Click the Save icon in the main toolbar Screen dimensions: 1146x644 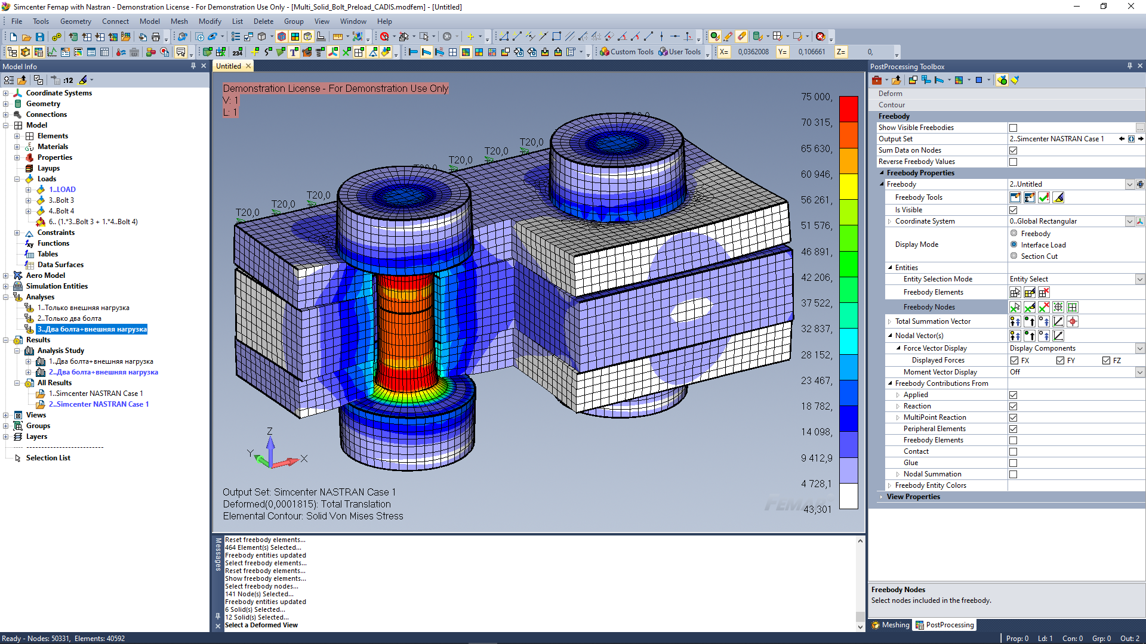point(39,36)
